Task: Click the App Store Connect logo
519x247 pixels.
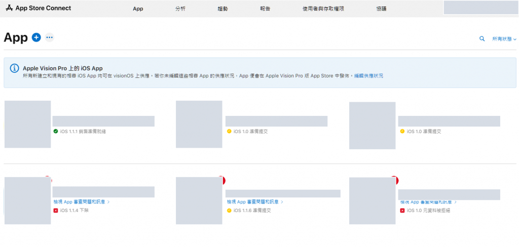Action: click(x=39, y=8)
